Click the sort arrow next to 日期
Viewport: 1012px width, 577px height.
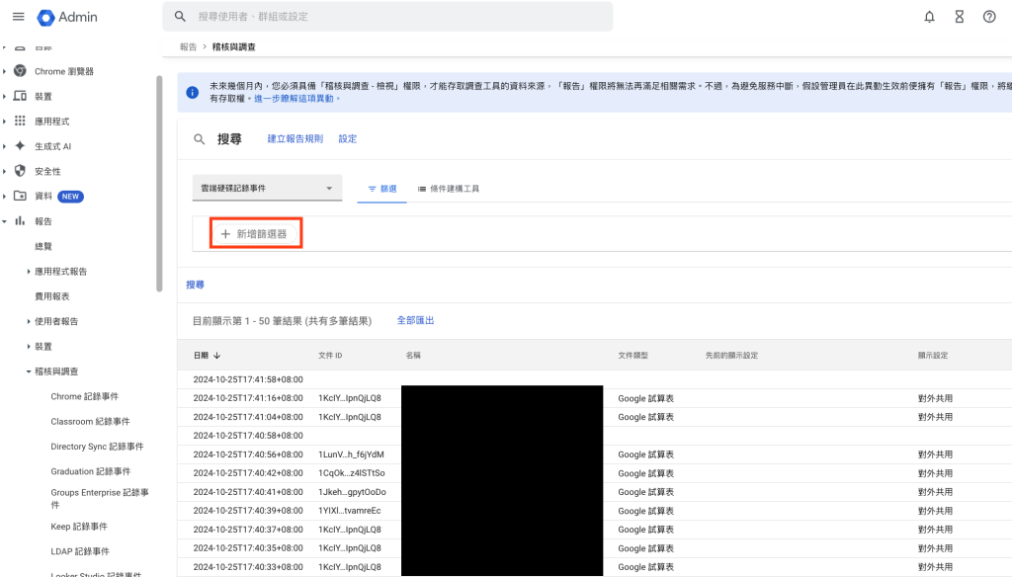click(x=216, y=356)
